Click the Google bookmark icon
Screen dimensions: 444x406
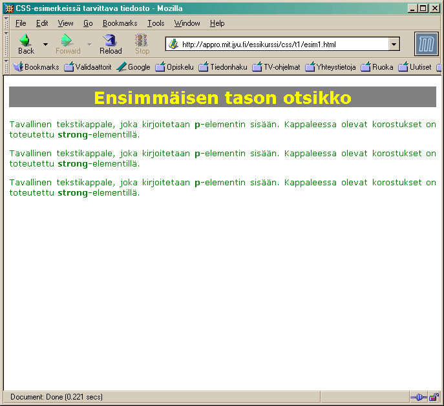pos(122,67)
